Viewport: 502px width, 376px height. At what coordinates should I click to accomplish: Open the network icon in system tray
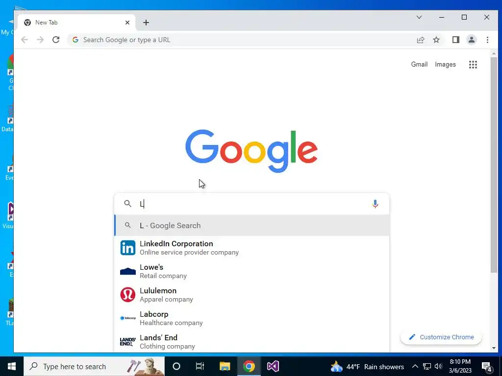[x=427, y=366]
